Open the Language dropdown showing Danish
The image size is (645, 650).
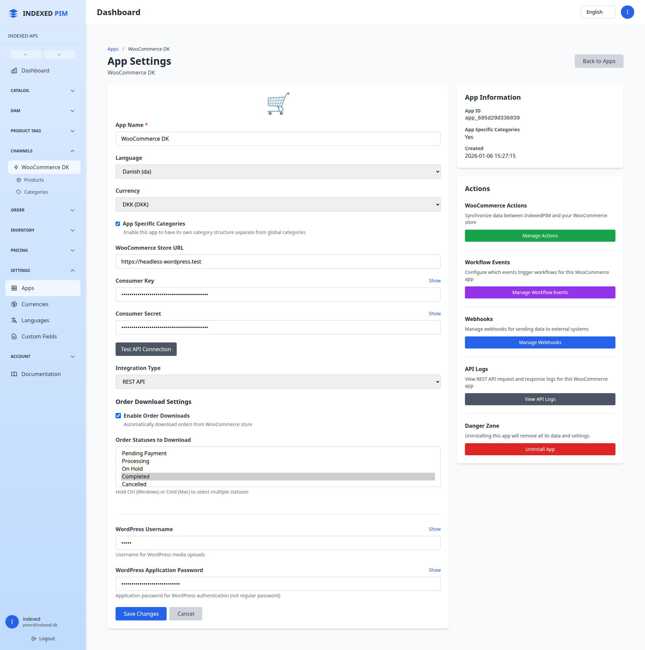click(x=278, y=172)
